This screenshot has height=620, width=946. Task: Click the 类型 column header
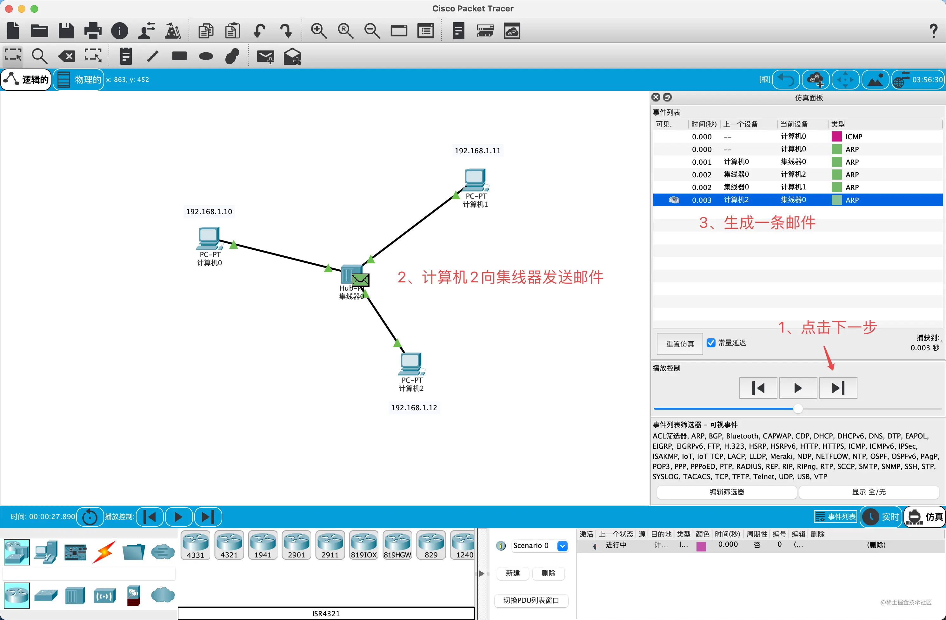(x=838, y=124)
